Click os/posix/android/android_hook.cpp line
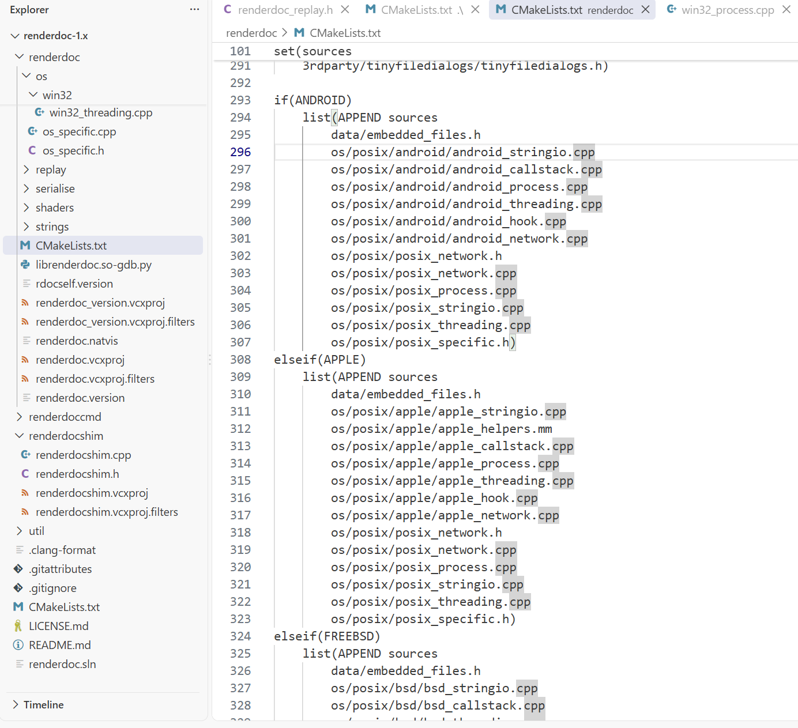798x728 pixels. (x=449, y=221)
